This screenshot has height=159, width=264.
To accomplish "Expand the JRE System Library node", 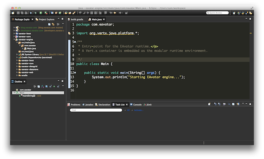I will click(17, 55).
